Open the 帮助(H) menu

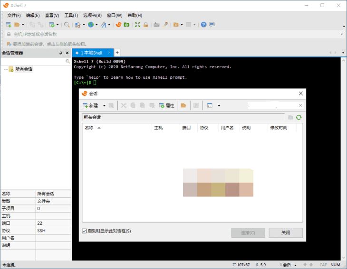pos(135,16)
